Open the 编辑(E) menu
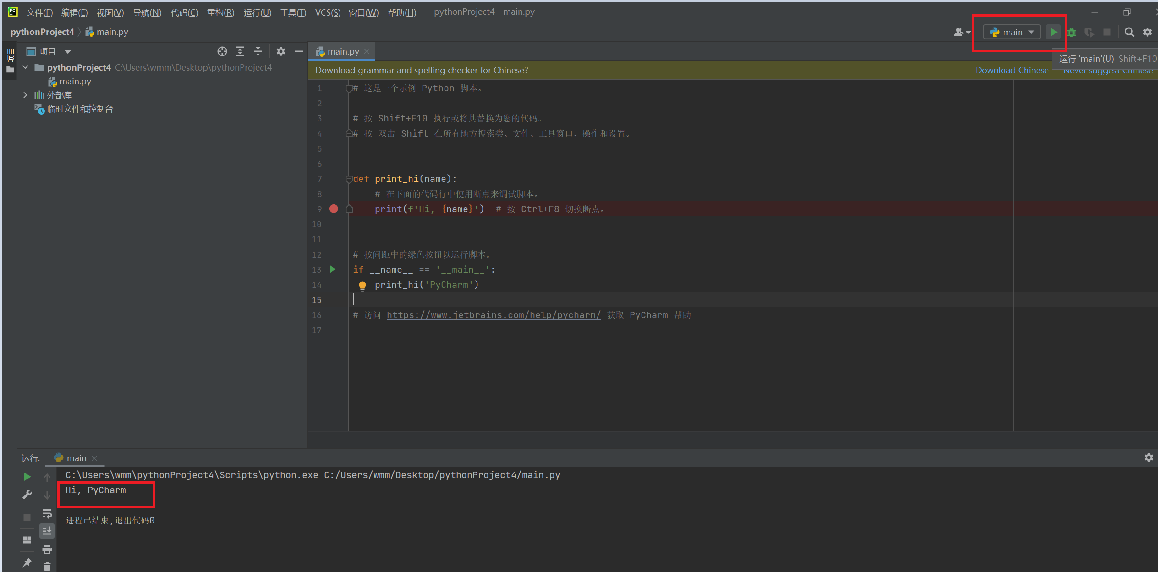 click(74, 12)
